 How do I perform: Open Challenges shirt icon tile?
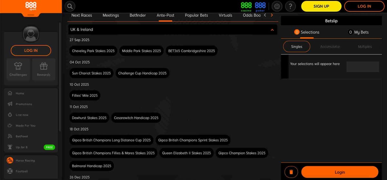18,69
